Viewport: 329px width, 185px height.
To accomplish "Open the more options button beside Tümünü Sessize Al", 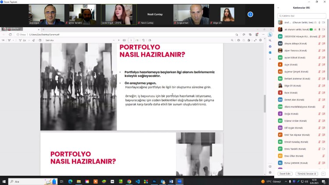I will click(x=323, y=174).
